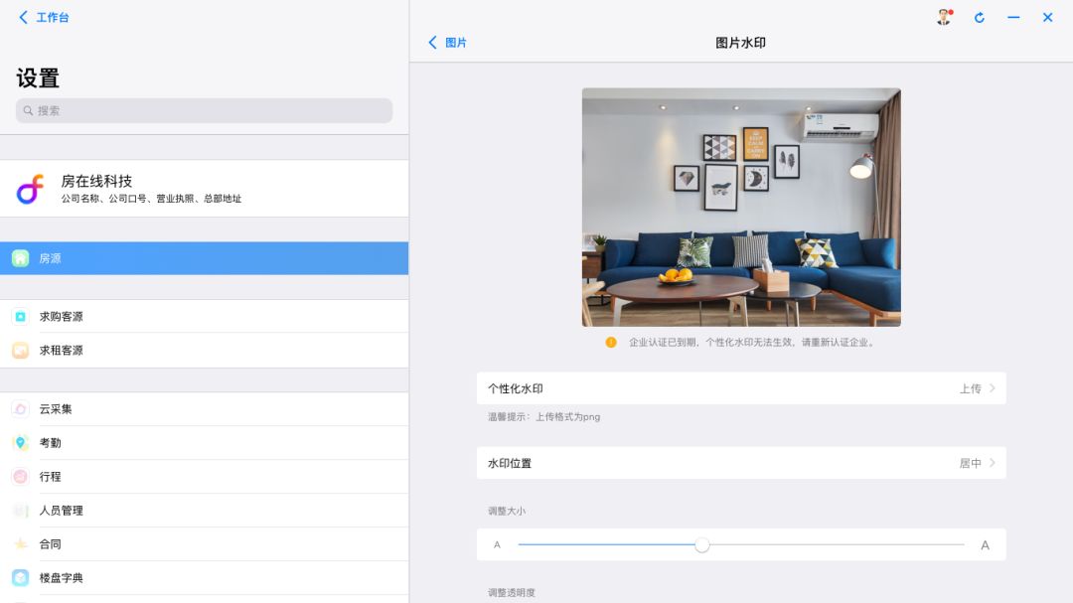The height and width of the screenshot is (603, 1073).
Task: Open 云采集 settings
Action: pos(204,408)
